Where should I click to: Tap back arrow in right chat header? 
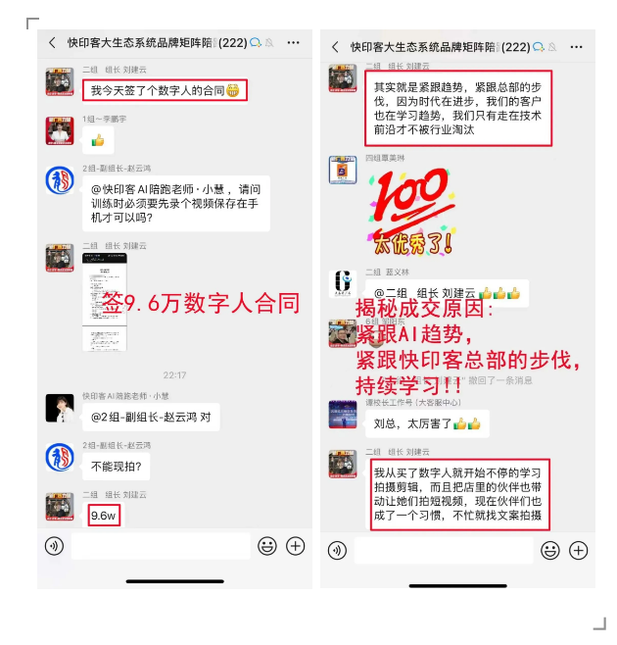tap(335, 47)
